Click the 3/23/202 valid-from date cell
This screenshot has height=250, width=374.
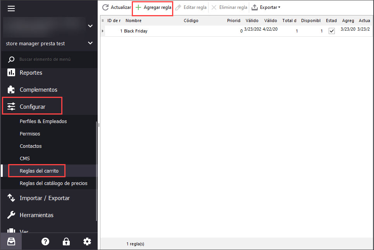click(253, 29)
